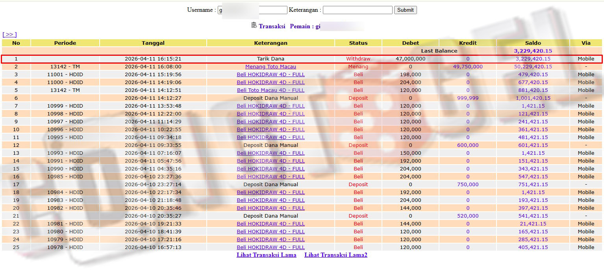This screenshot has width=604, height=273.
Task: Open Beli HOKIDRAW link for period 10980
Action: 271,232
